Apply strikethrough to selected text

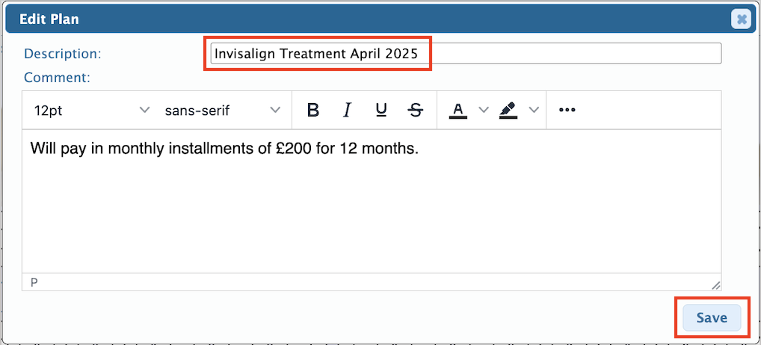tap(416, 110)
